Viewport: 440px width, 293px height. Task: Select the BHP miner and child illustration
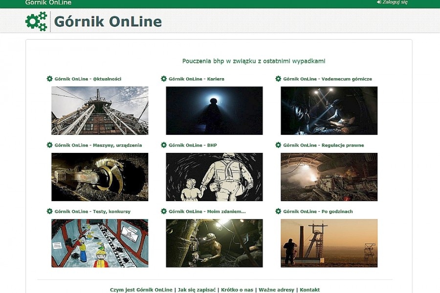214,177
